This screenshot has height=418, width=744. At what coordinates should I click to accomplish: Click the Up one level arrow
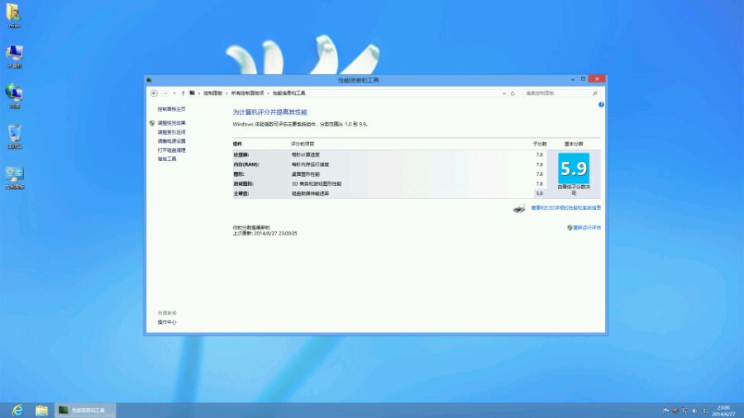click(184, 93)
